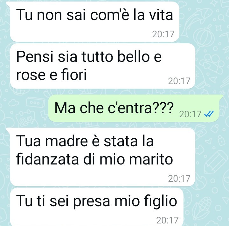Click the 20:17 timestamp on the first message
The image size is (229, 226).
(163, 34)
